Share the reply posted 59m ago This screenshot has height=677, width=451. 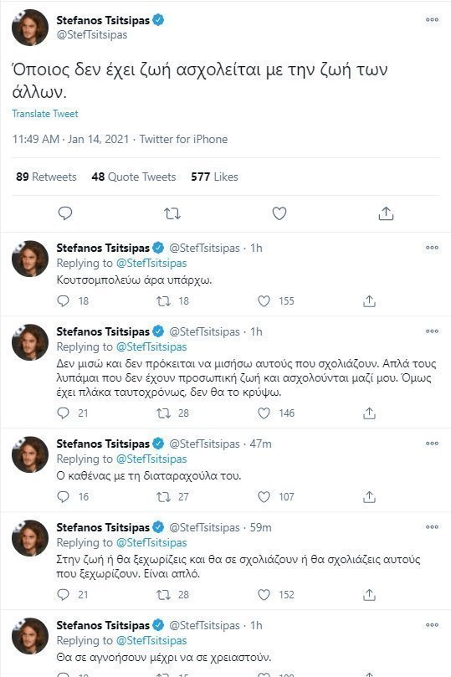click(x=369, y=594)
